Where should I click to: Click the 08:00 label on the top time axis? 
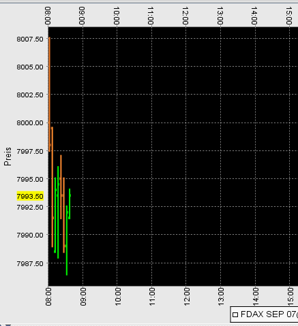48,16
